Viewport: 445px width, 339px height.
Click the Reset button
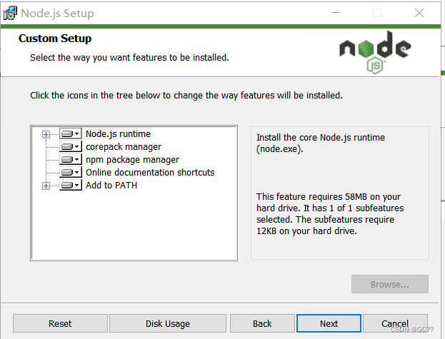(60, 323)
